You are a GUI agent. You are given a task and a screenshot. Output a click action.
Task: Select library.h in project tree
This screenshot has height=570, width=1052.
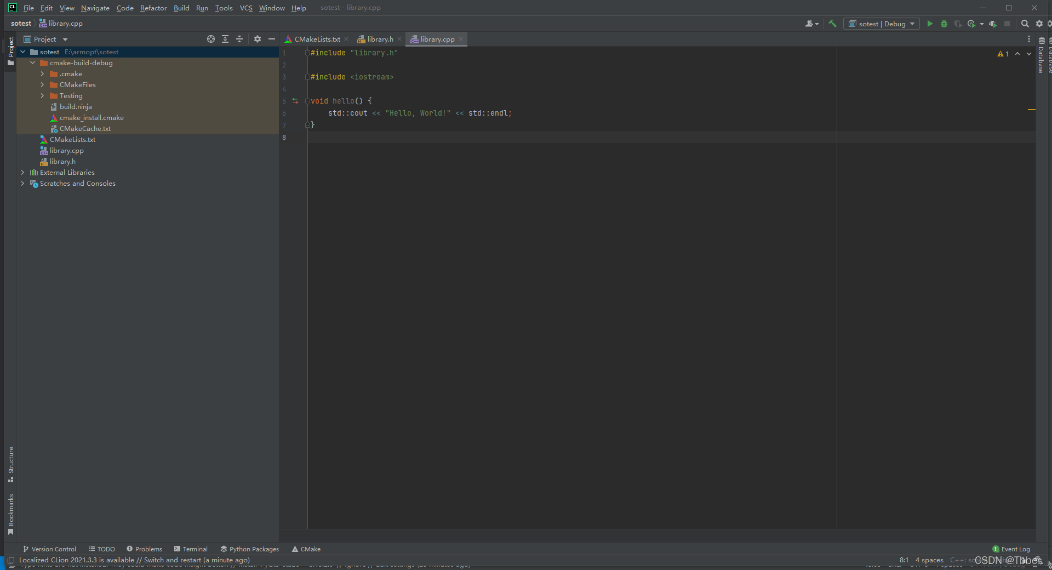(x=62, y=161)
